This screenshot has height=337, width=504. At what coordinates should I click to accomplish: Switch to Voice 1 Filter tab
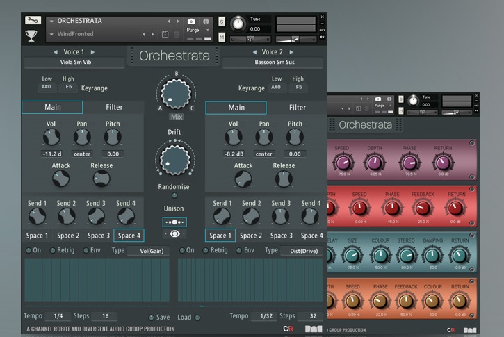click(114, 107)
